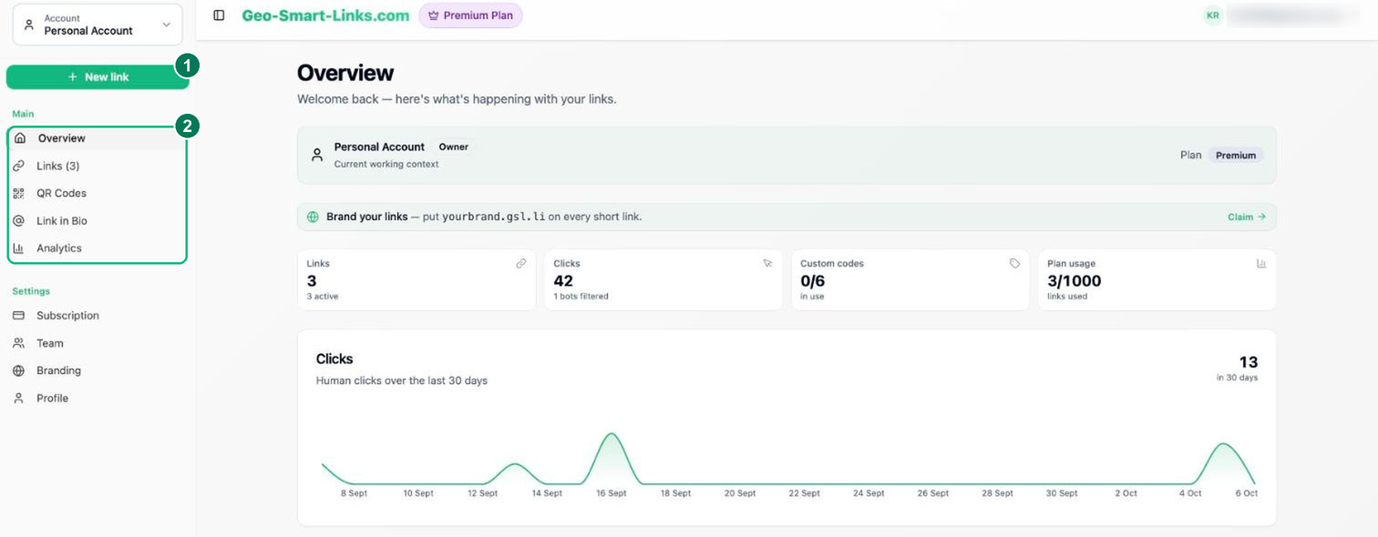Open the Links stat card

click(x=416, y=279)
